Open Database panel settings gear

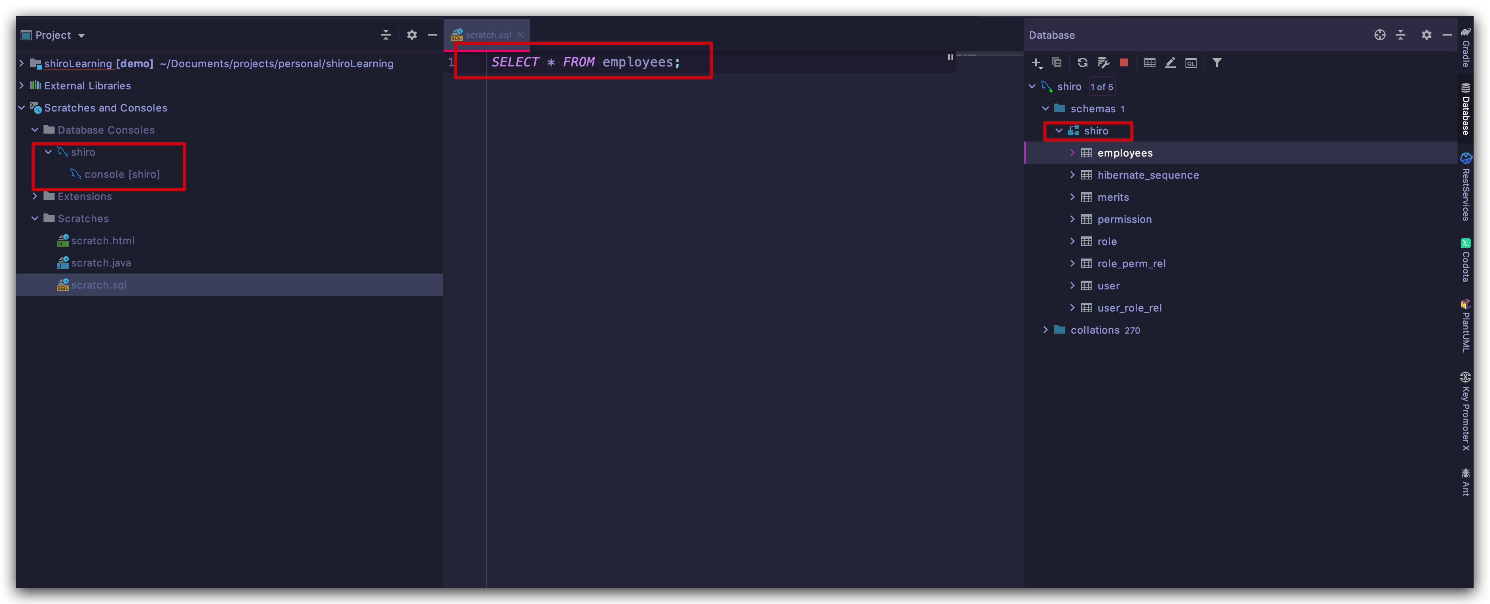point(1426,35)
